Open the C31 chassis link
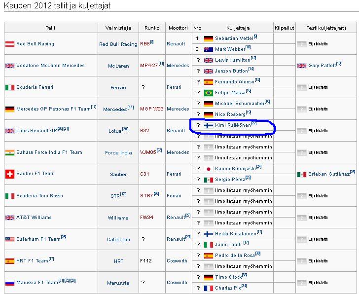359x294 pixels. [144, 174]
